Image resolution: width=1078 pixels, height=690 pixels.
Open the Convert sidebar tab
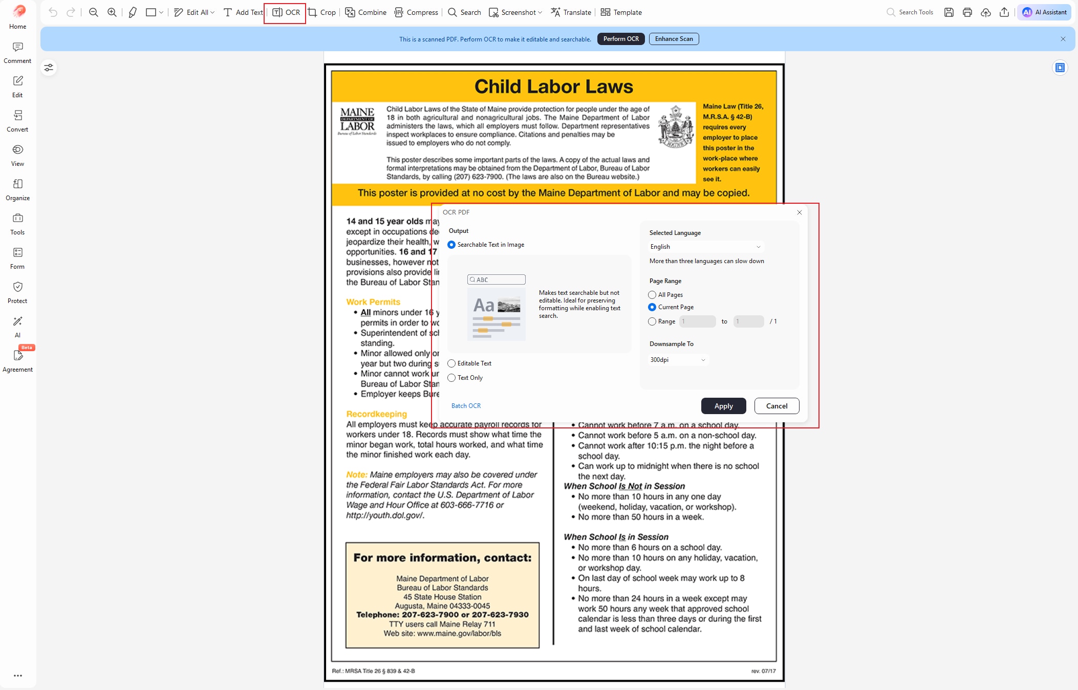[x=18, y=121]
